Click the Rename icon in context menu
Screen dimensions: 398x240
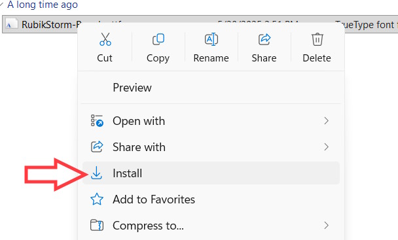click(211, 39)
